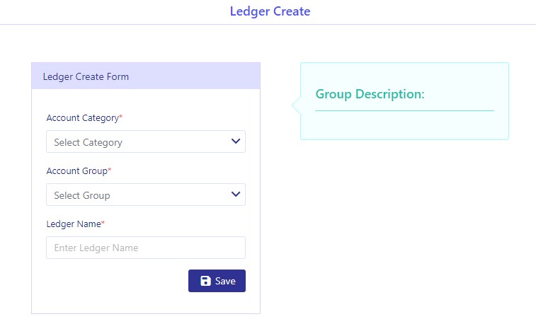536x324 pixels.
Task: Click the red asterisk beside Account Group
Action: [x=110, y=170]
